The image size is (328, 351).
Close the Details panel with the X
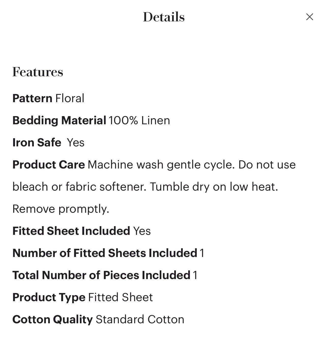(309, 17)
